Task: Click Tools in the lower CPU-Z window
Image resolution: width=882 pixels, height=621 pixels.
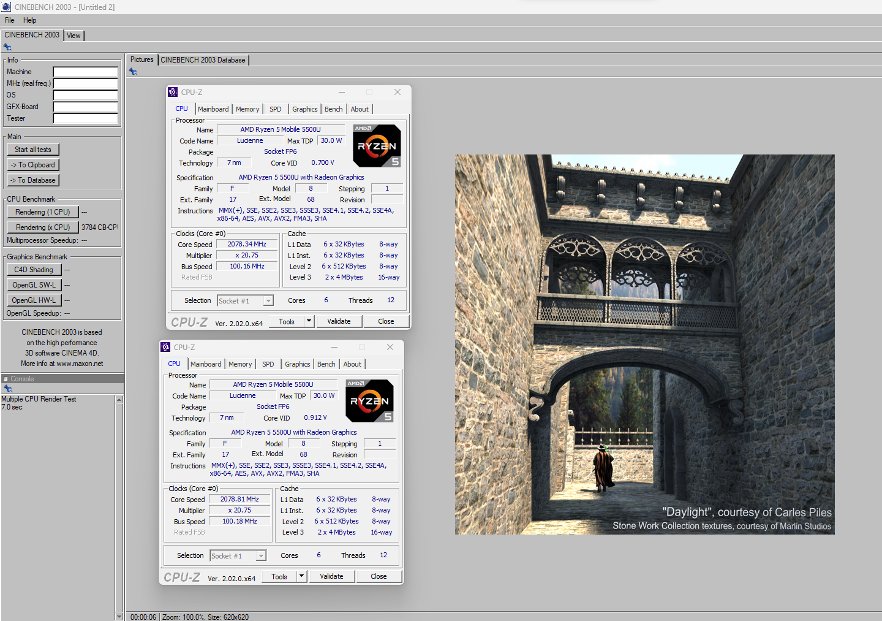Action: [x=279, y=577]
